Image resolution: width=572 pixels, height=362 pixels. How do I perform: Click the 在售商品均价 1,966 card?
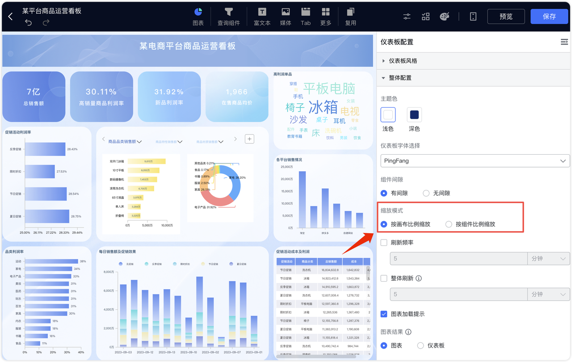[x=237, y=97]
